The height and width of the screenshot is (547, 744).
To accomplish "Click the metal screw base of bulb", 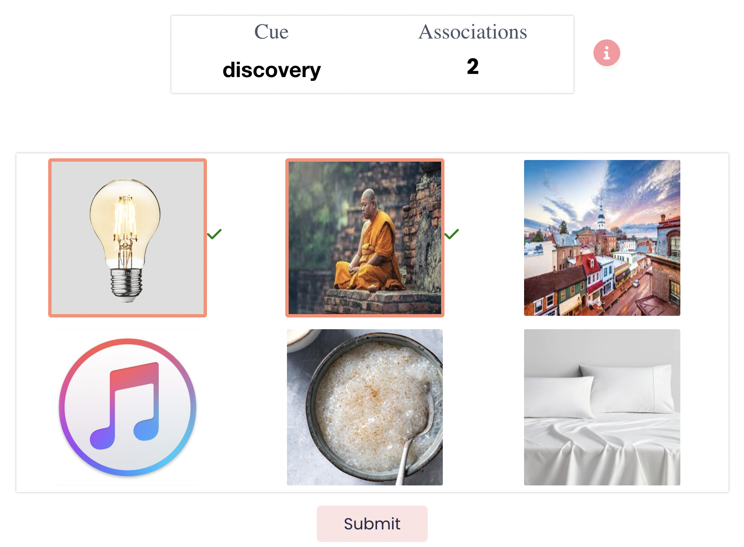I will coord(127,284).
